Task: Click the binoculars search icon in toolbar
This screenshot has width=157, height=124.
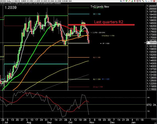Action: pos(121,1)
